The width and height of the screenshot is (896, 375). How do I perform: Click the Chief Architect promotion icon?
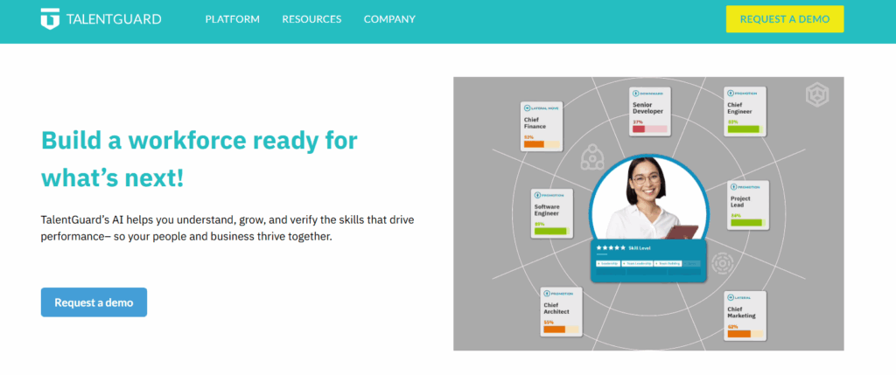547,293
